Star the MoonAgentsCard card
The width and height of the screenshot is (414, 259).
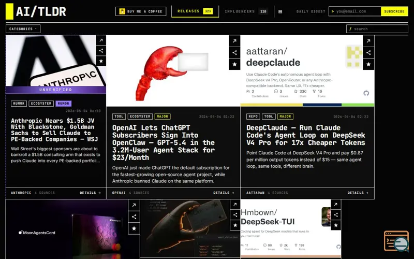click(x=134, y=228)
